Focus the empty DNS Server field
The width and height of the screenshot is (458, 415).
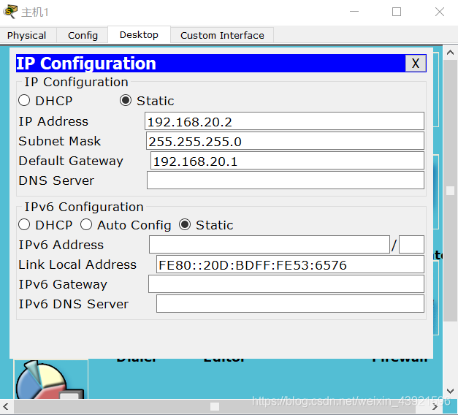click(x=286, y=180)
